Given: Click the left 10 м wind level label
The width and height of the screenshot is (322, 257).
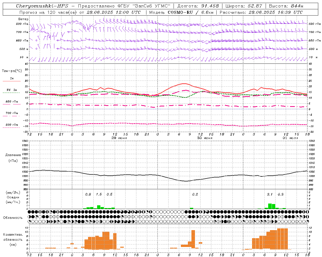Looking at the screenshot, I should (24, 57).
